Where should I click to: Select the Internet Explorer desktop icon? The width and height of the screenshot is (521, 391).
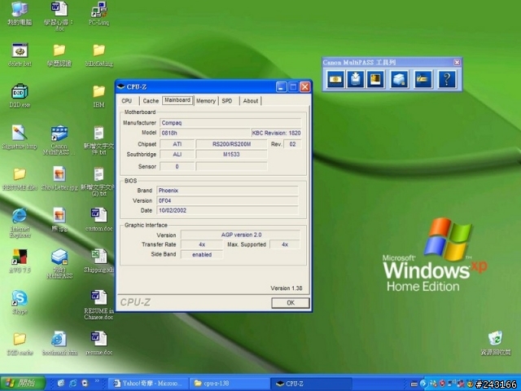[x=20, y=222]
